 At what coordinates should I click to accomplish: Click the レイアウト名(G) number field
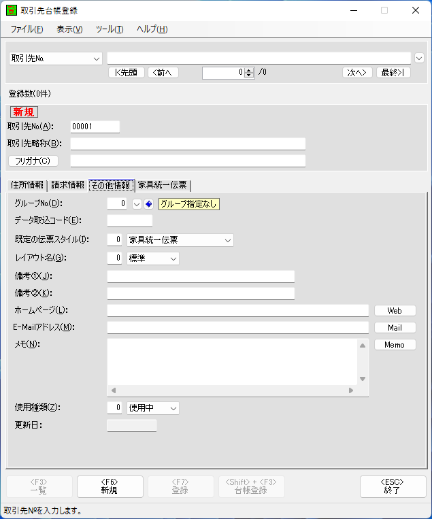pos(114,258)
